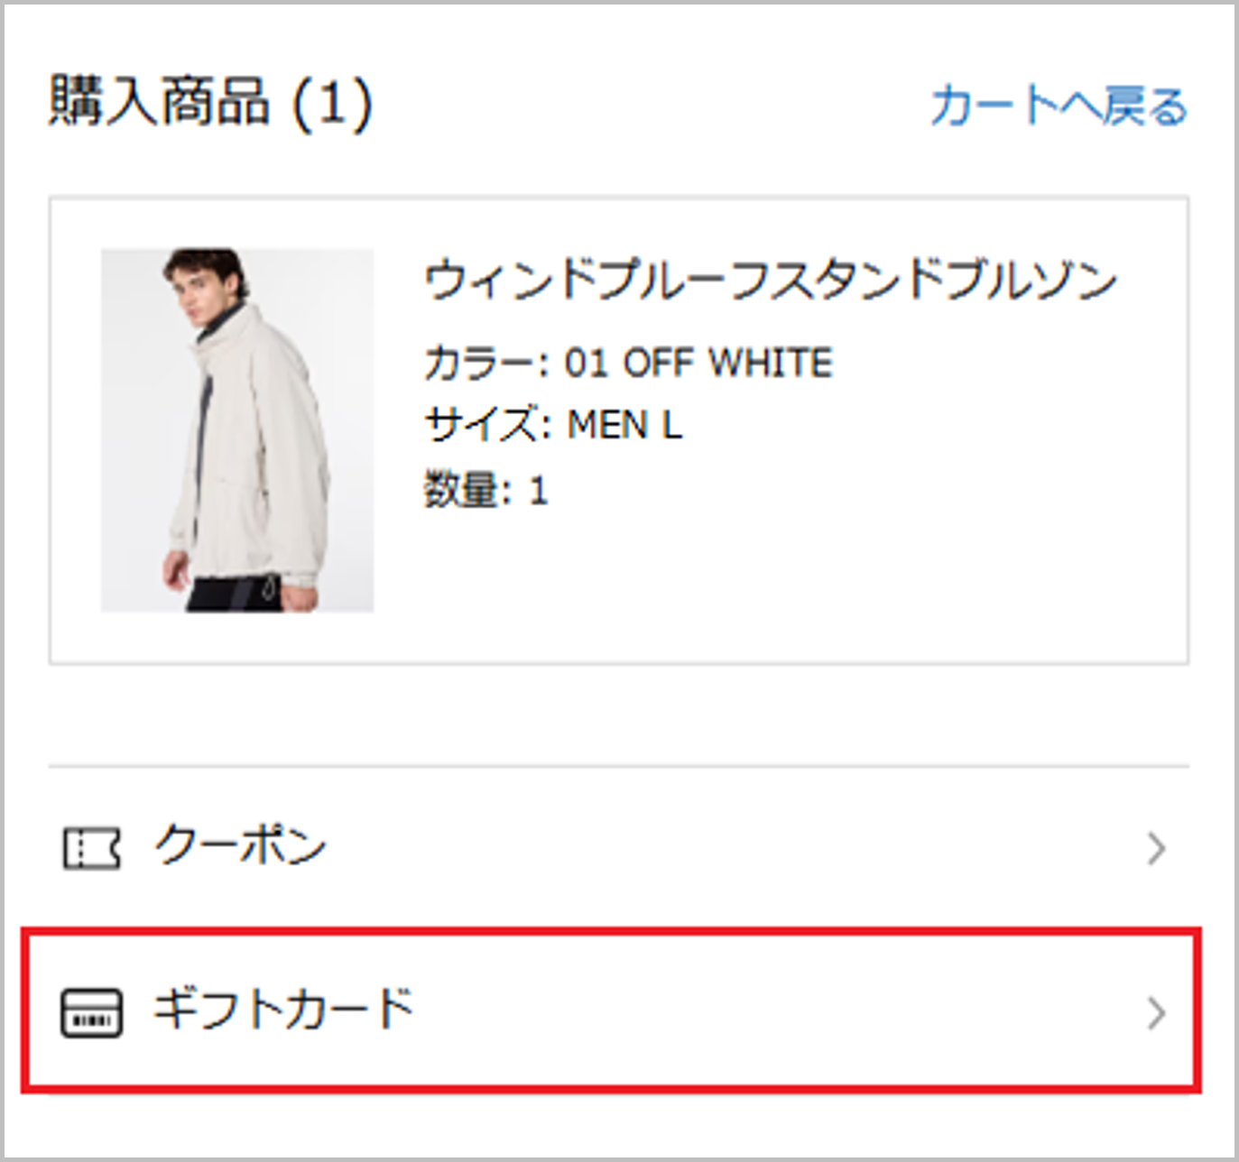Click blank space in the クーポン row

coord(722,848)
